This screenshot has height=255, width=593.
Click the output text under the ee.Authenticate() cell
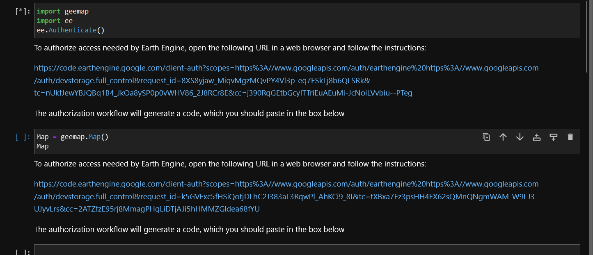coord(230,48)
